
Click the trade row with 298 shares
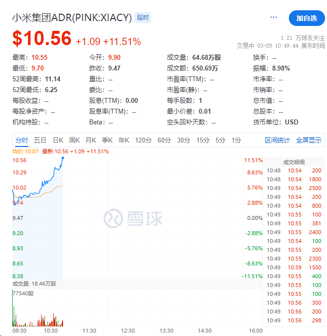click(294, 320)
